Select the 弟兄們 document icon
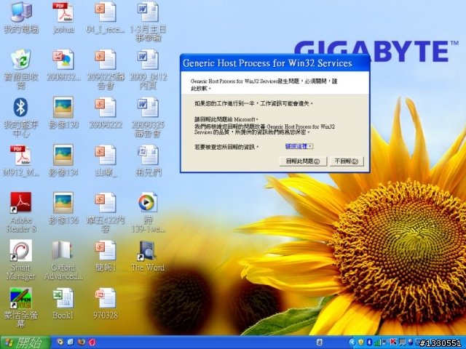466x349 pixels. coord(148,161)
